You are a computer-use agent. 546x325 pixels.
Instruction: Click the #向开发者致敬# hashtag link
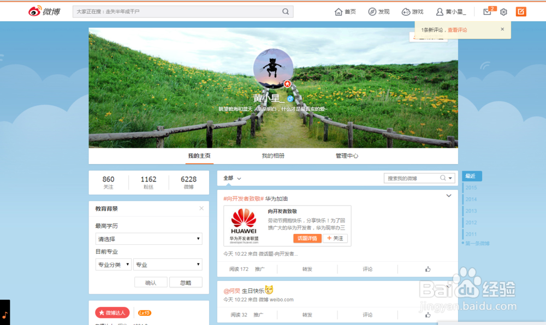(x=244, y=199)
